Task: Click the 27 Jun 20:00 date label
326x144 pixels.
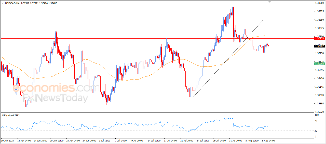Action: coord(89,140)
